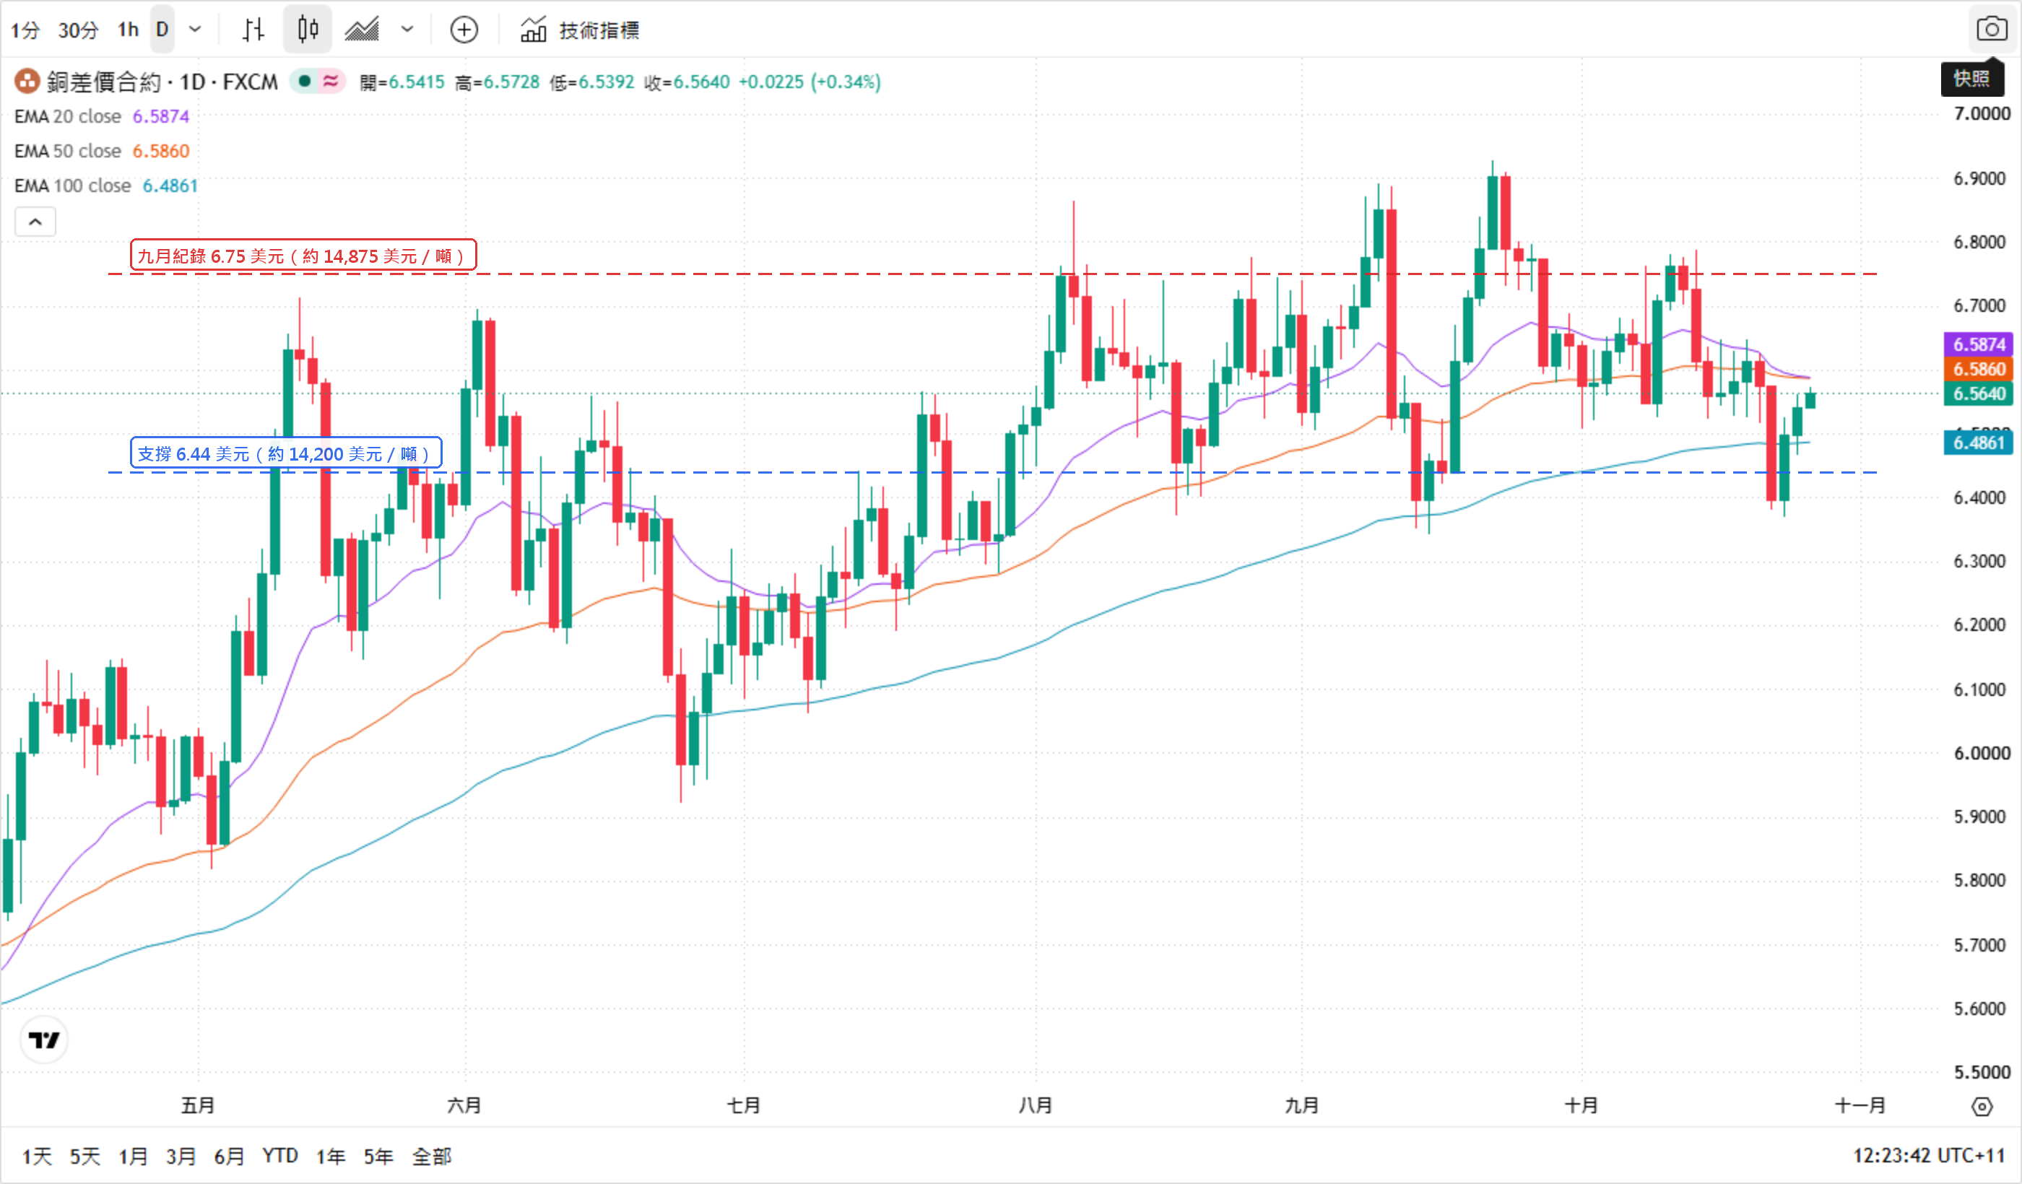Click the blue 6.4861 EMA price label
The height and width of the screenshot is (1184, 2022).
coord(1979,443)
